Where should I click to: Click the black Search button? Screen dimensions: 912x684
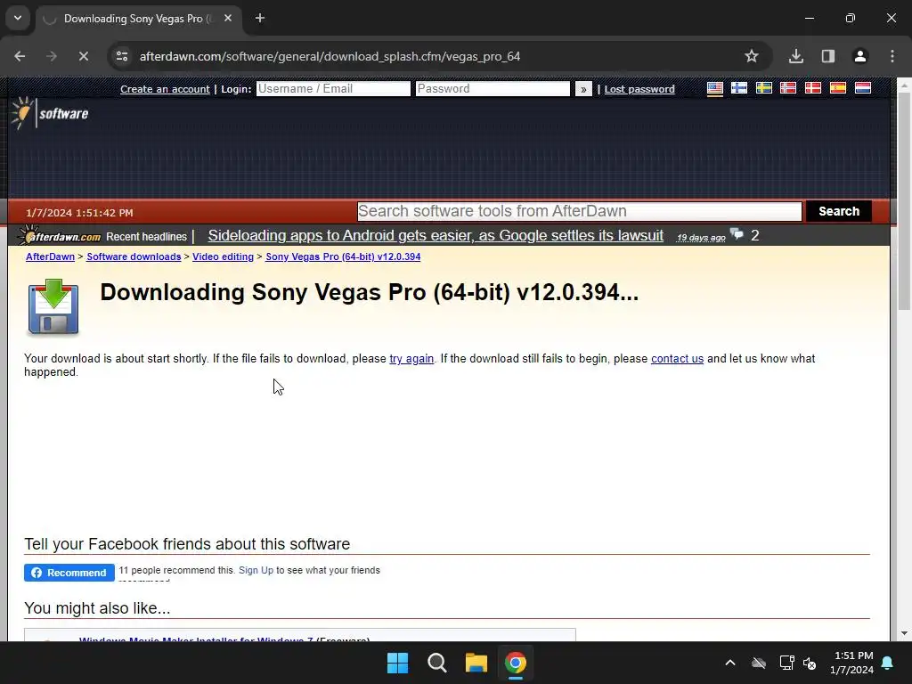click(839, 211)
